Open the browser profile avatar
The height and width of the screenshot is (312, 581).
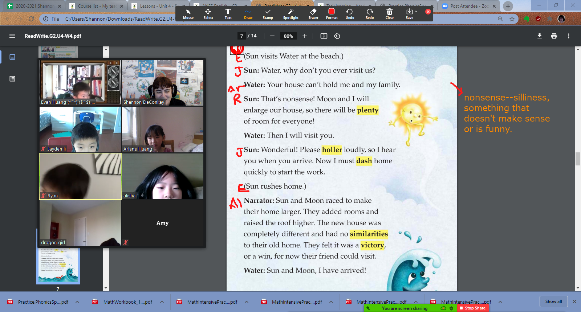(x=561, y=19)
